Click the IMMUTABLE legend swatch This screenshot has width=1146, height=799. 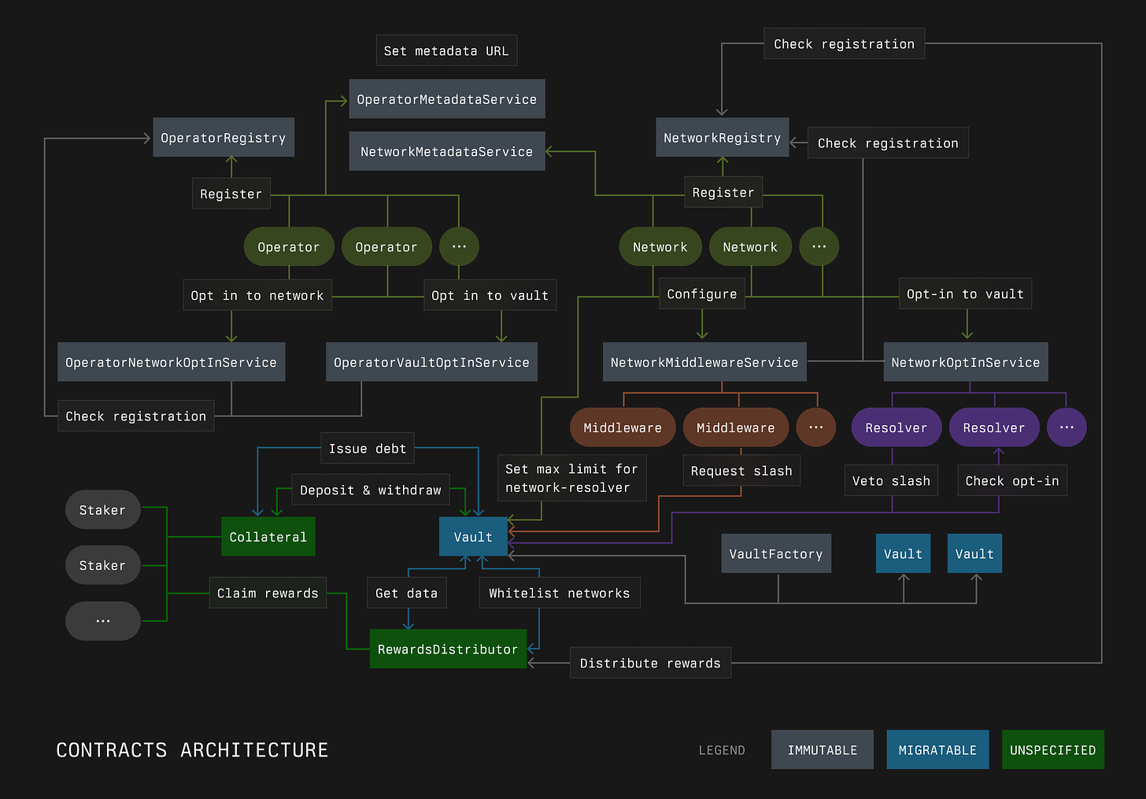[823, 749]
